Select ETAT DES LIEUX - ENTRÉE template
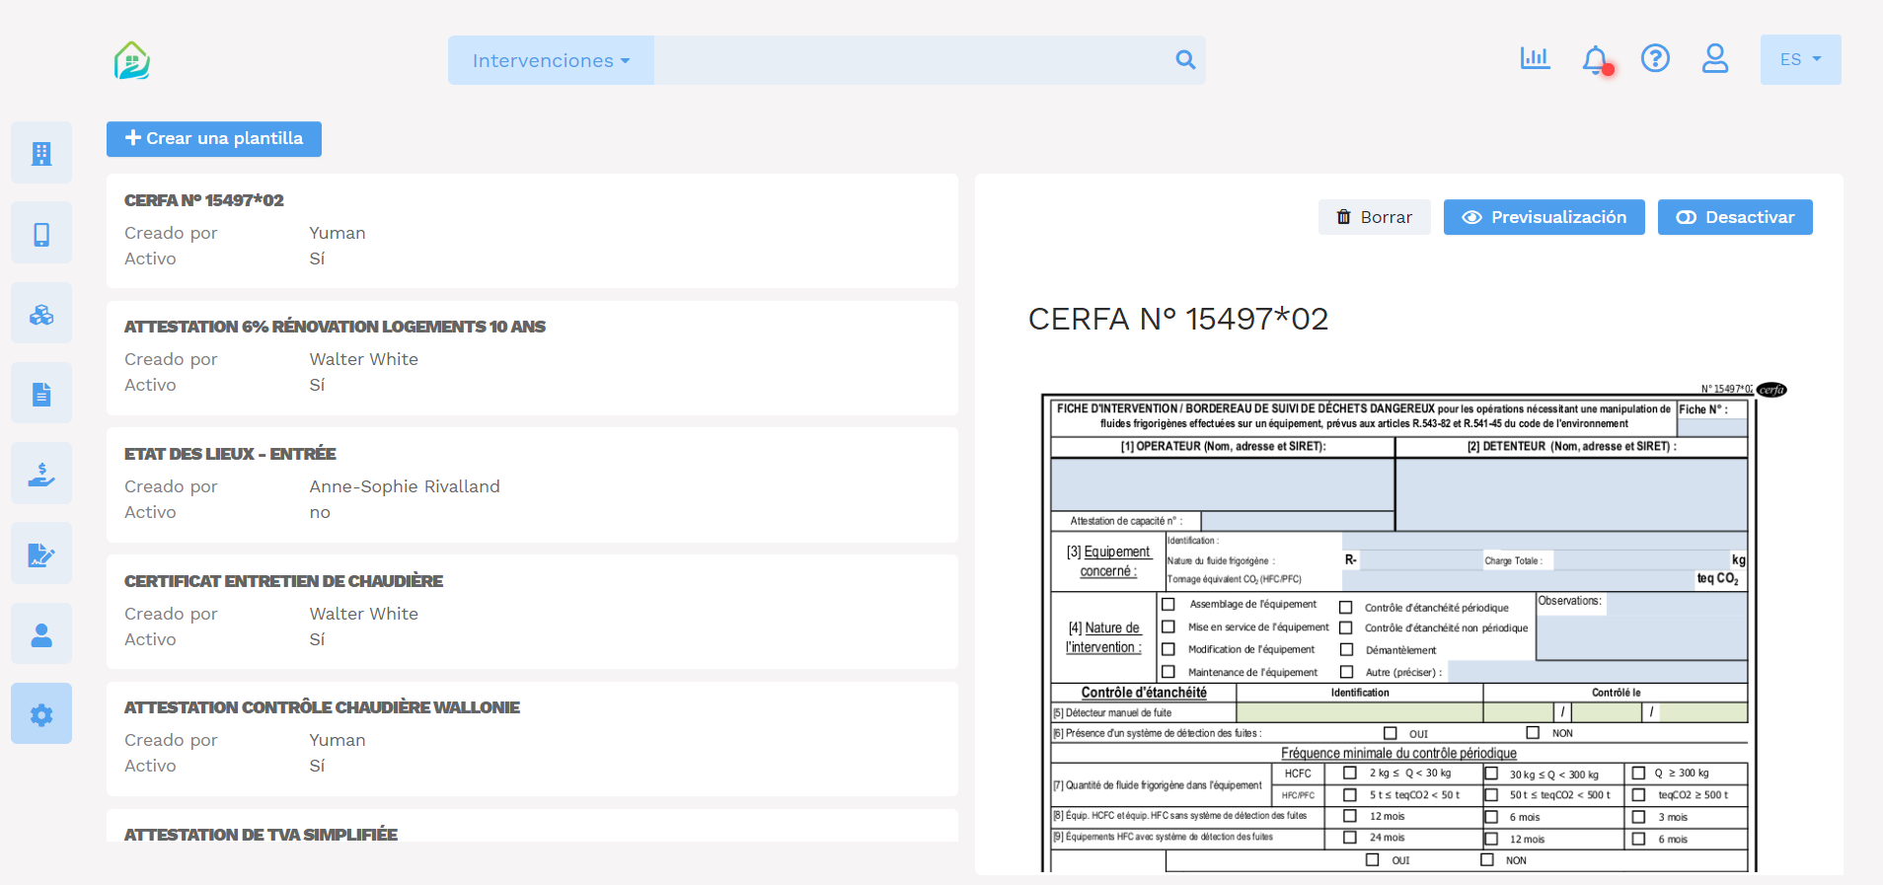The width and height of the screenshot is (1883, 885). [x=532, y=484]
